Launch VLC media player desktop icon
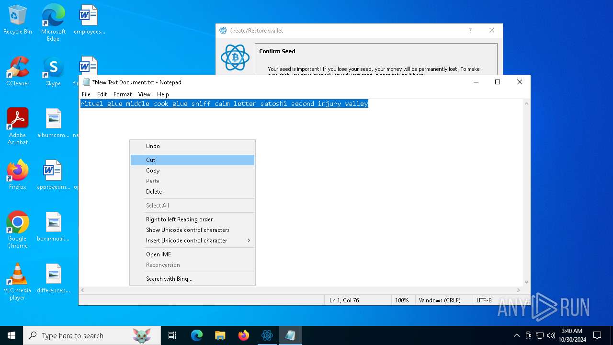Screen dimensions: 613x345 point(18,281)
